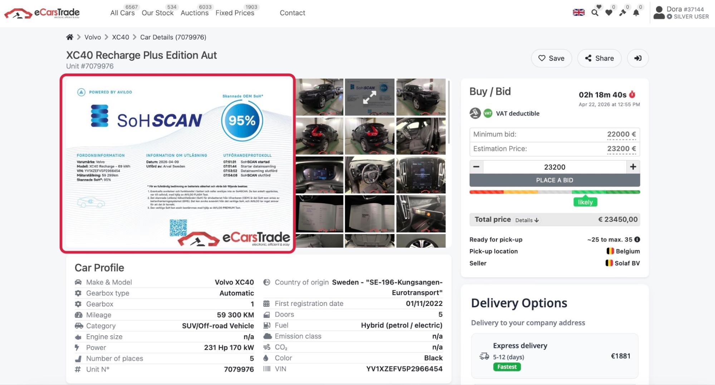The width and height of the screenshot is (715, 385).
Task: Select the Express delivery option
Action: click(x=554, y=356)
